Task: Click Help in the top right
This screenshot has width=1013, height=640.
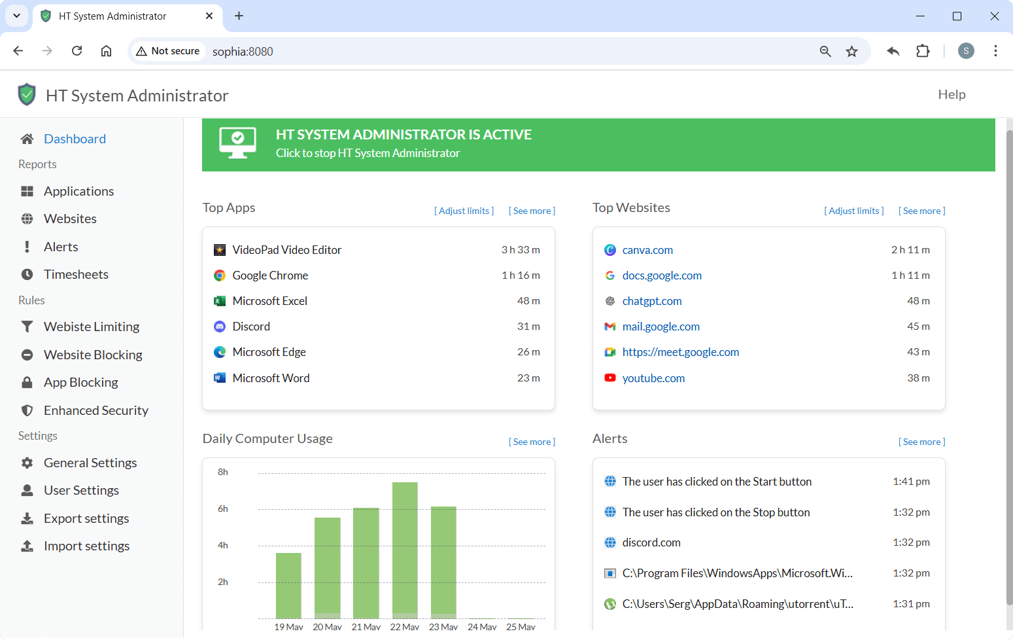Action: (x=952, y=94)
